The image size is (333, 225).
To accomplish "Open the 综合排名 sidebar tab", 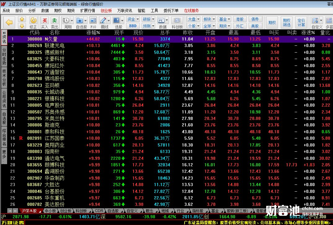I will coord(4,137).
